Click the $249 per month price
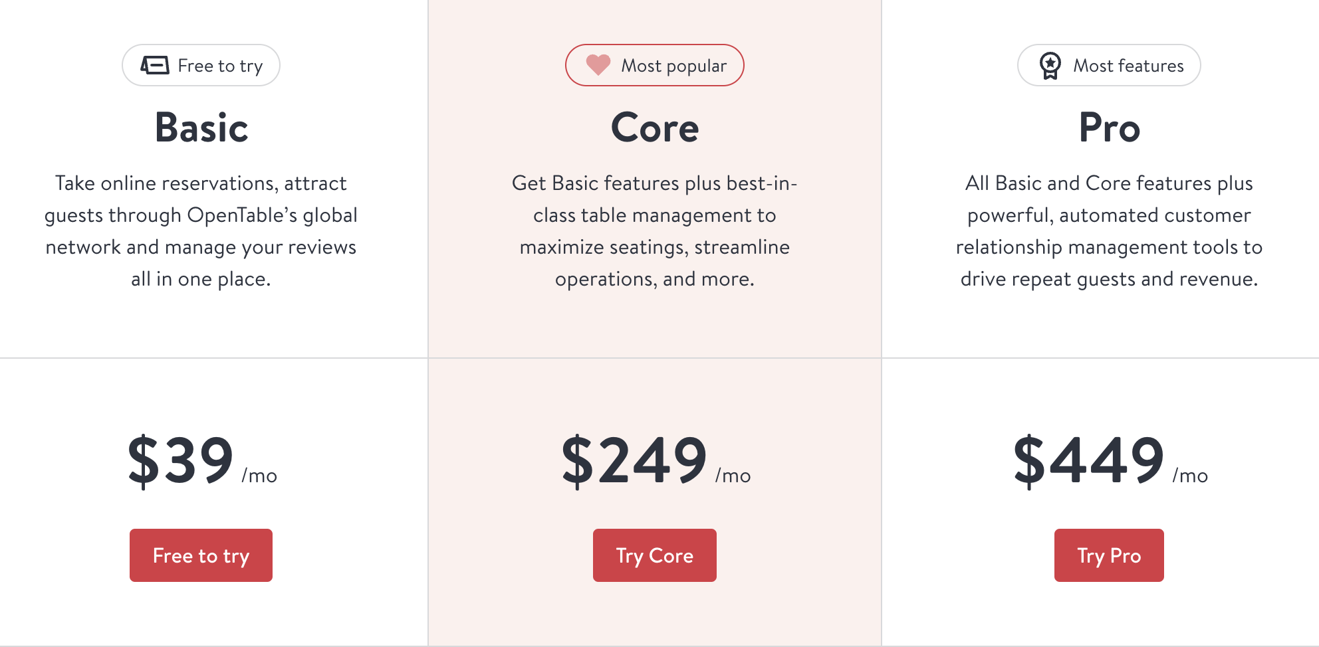This screenshot has height=647, width=1319. click(656, 460)
